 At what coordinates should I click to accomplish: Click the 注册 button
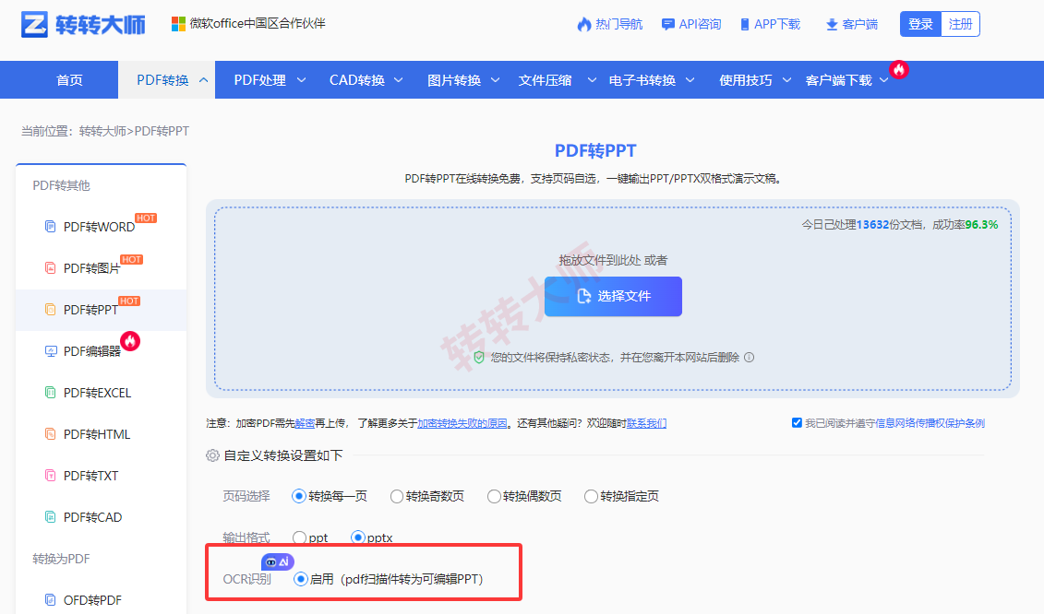pos(960,25)
